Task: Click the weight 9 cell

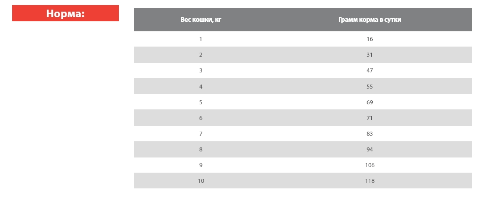Action: point(201,165)
